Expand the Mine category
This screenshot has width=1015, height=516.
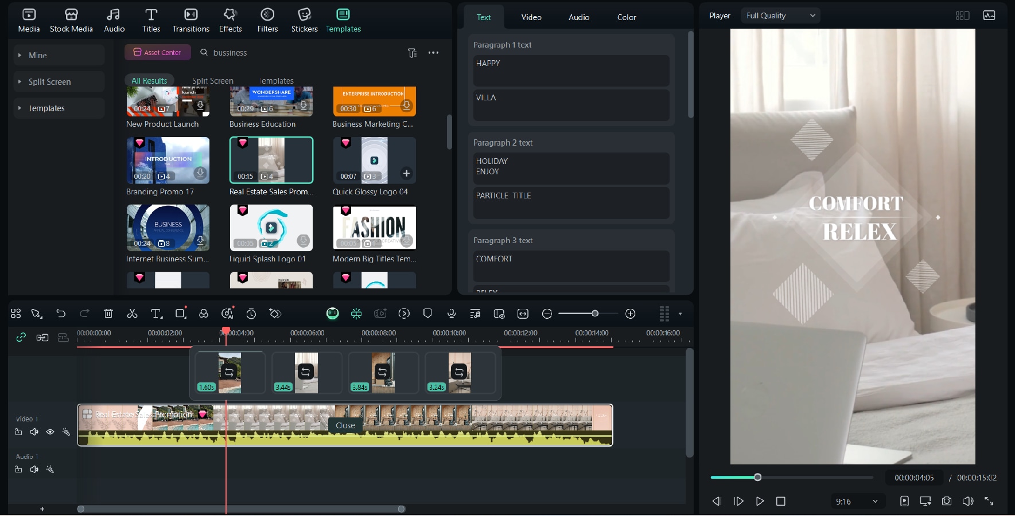[x=59, y=55]
